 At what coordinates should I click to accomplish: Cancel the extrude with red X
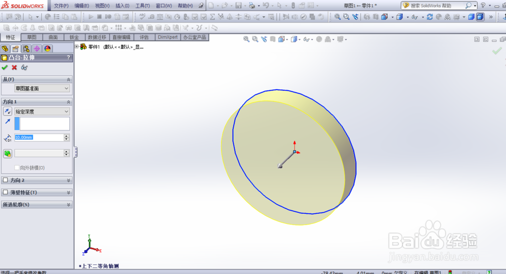[x=14, y=67]
